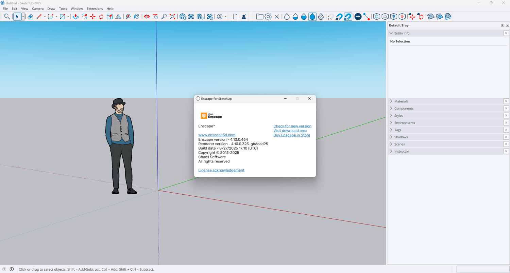Toggle the highlighted magnet with grid icon

[x=348, y=17]
